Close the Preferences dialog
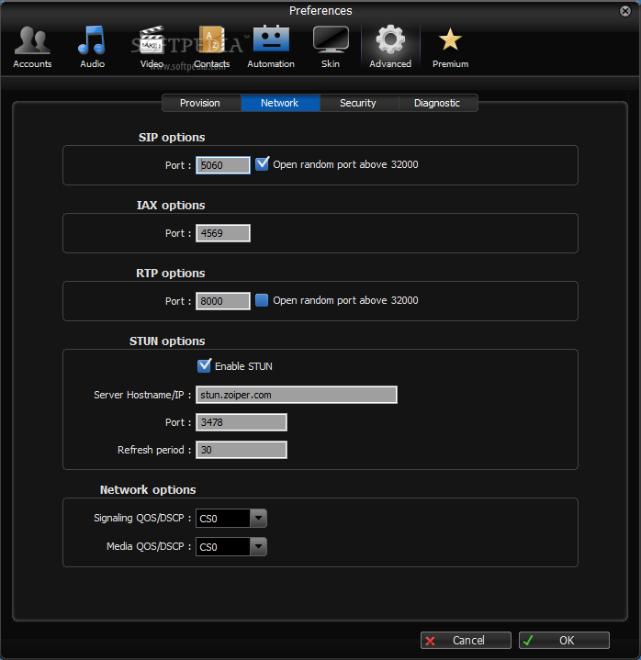 [625, 11]
